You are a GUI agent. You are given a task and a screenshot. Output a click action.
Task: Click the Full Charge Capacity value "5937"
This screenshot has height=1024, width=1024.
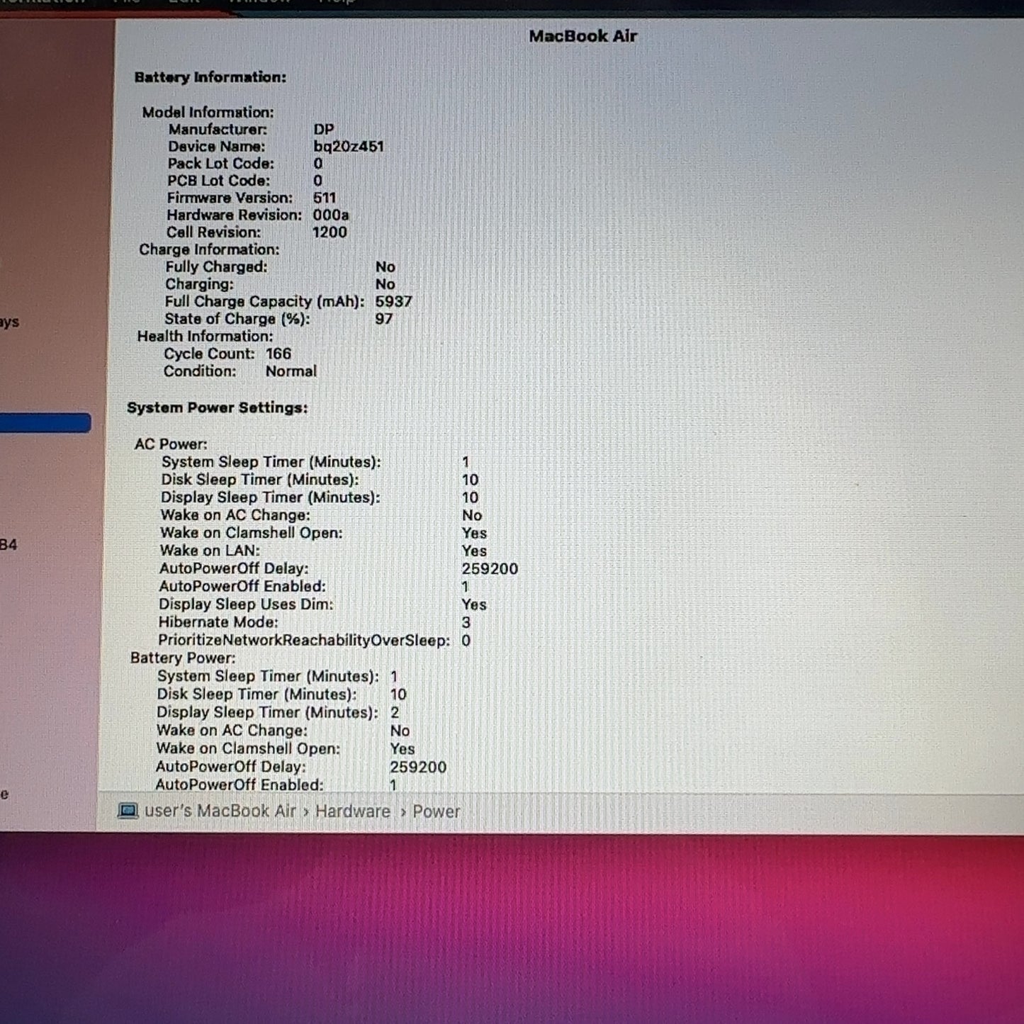click(x=393, y=301)
